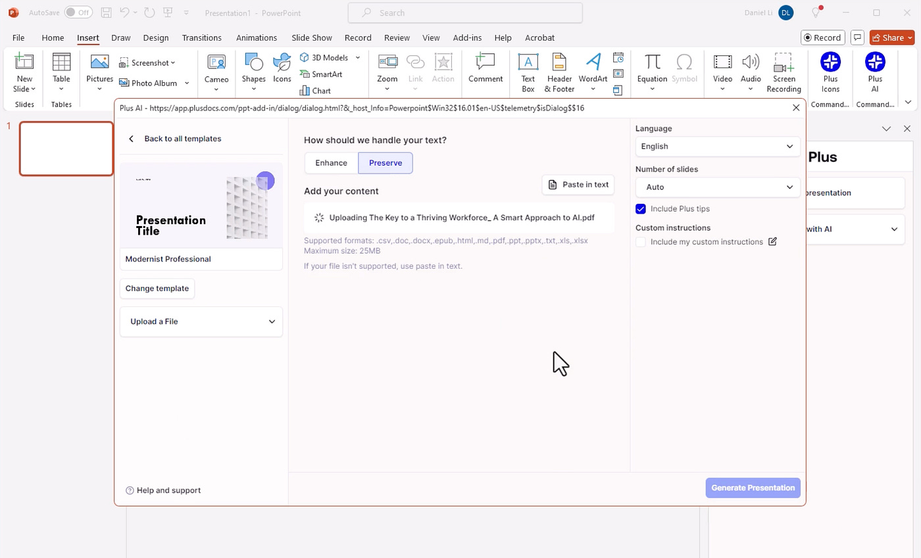Screen dimensions: 921x558
Task: Expand the Upload a File dropdown
Action: click(x=201, y=321)
